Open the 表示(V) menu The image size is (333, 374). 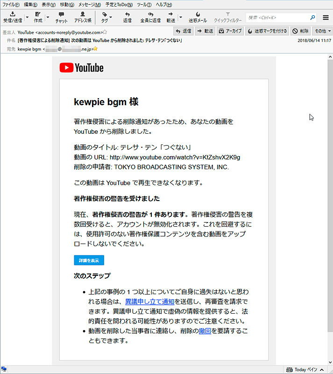pos(49,5)
